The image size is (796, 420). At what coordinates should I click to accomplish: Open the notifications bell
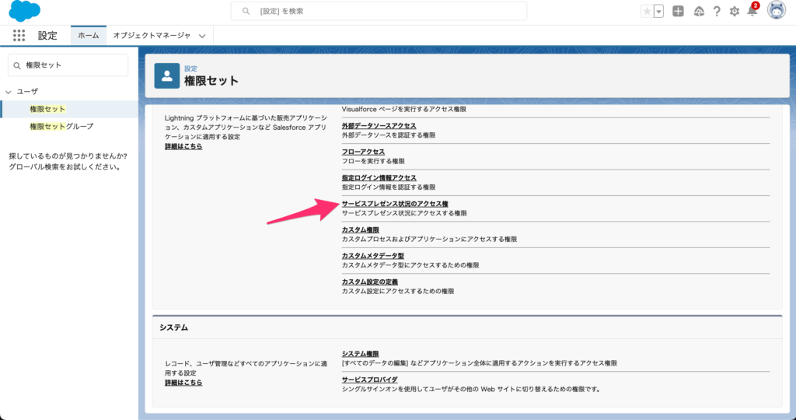pyautogui.click(x=752, y=11)
